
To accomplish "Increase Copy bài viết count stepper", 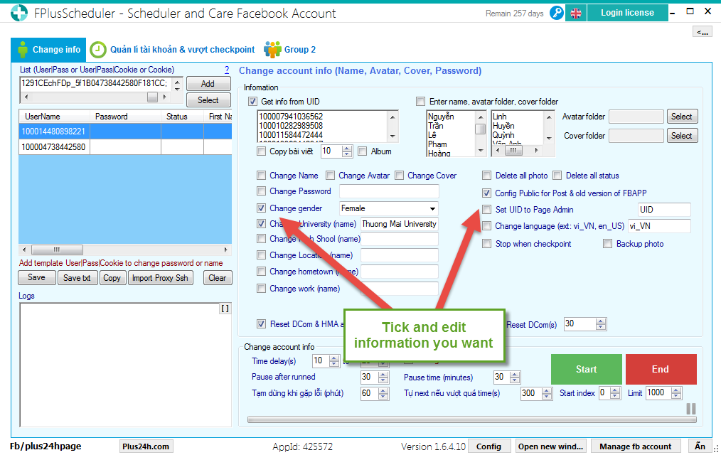I will coord(347,149).
